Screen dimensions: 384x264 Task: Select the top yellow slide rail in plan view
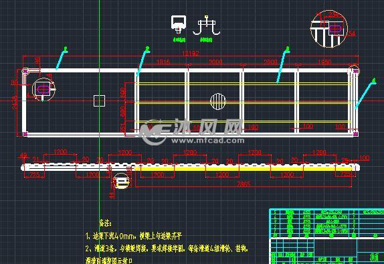coord(244,84)
